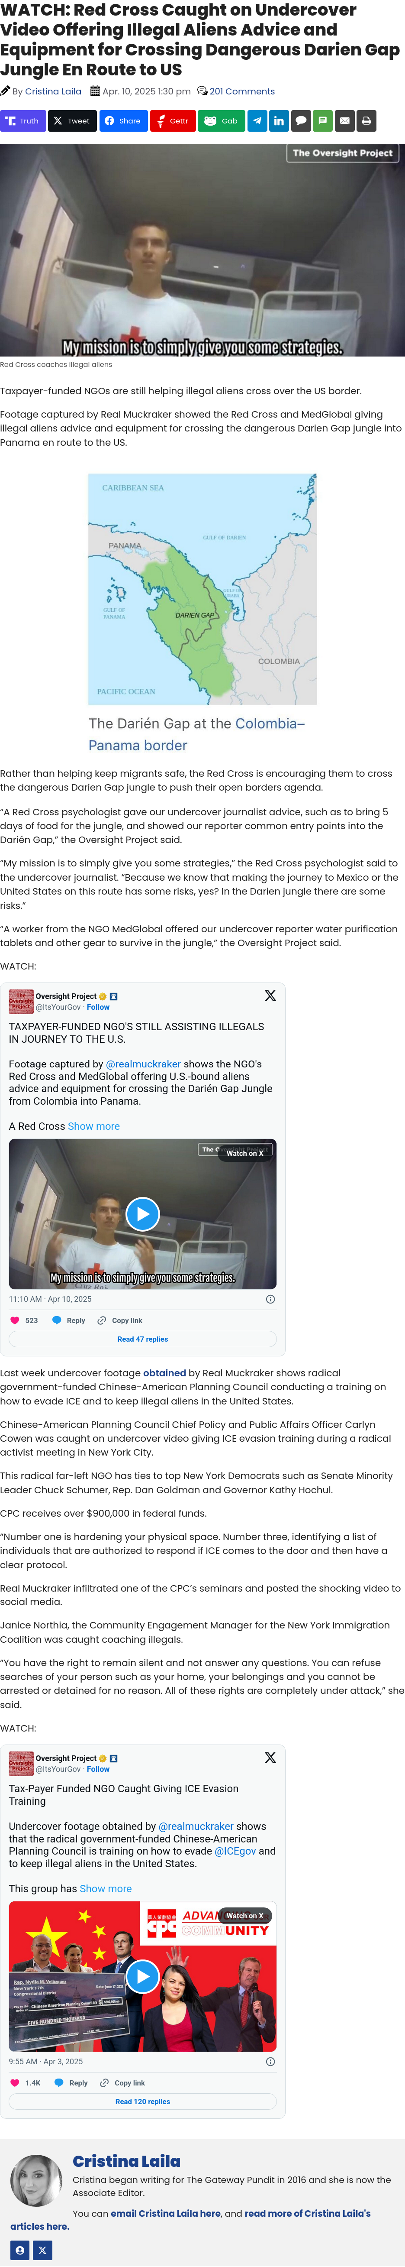Share on Gab button

[x=222, y=120]
